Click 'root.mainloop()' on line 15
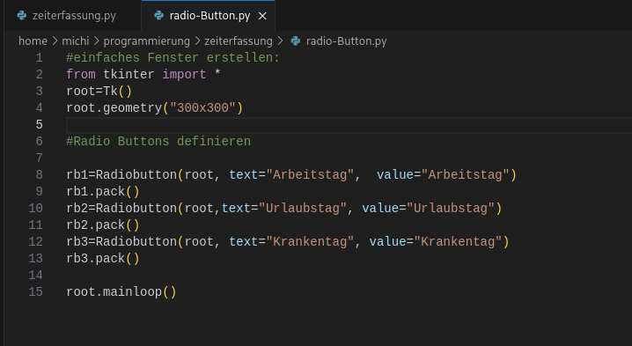Image resolution: width=632 pixels, height=346 pixels. point(121,292)
